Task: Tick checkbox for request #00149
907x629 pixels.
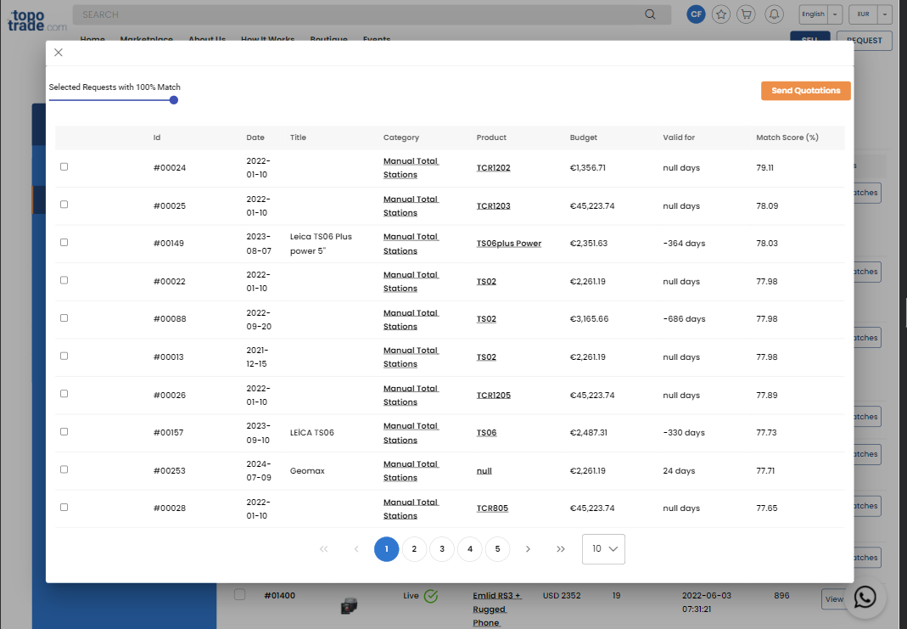Action: click(x=64, y=243)
